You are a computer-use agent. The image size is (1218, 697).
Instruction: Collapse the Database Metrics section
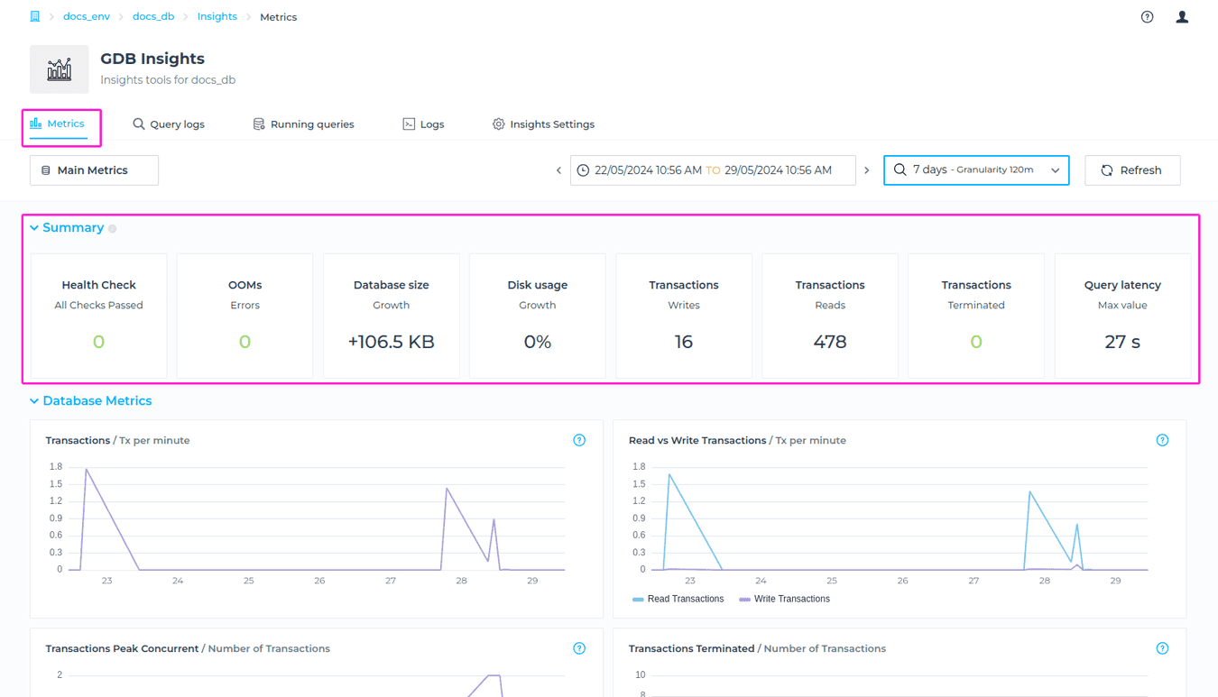pyautogui.click(x=34, y=400)
